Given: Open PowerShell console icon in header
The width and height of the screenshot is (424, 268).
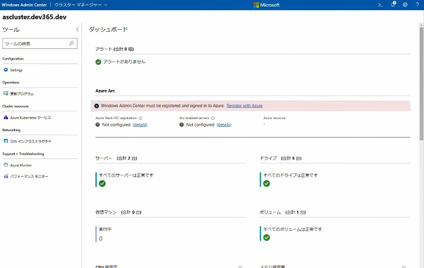Looking at the screenshot, I should 380,5.
